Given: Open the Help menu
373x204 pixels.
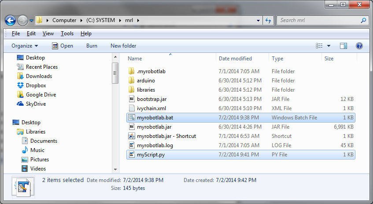Looking at the screenshot, I should [x=86, y=33].
